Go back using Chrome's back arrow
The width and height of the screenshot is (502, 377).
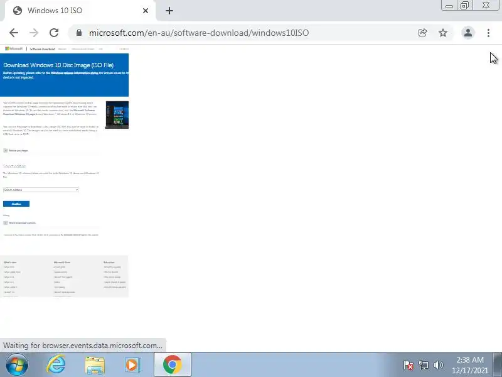(x=14, y=33)
